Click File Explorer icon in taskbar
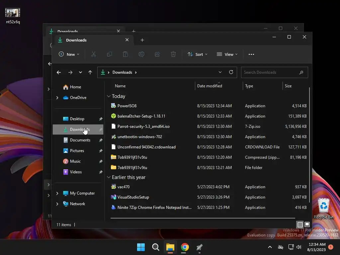This screenshot has width=340, height=255. pos(170,247)
